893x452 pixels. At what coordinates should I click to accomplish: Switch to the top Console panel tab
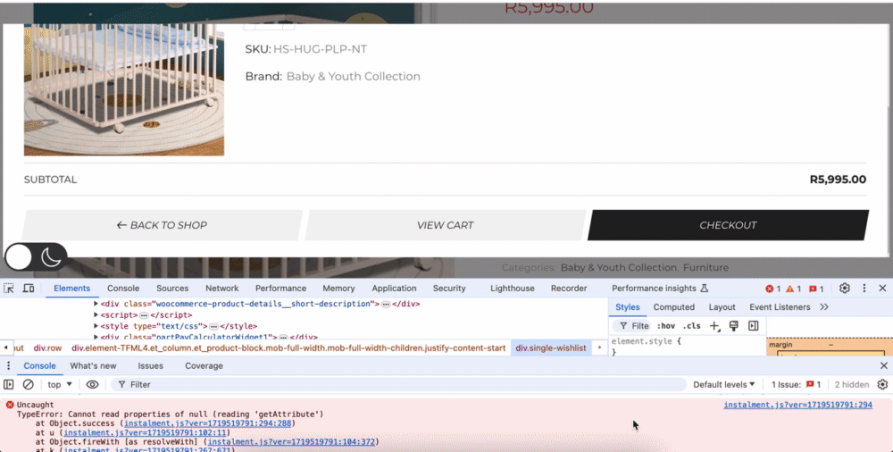pos(123,289)
